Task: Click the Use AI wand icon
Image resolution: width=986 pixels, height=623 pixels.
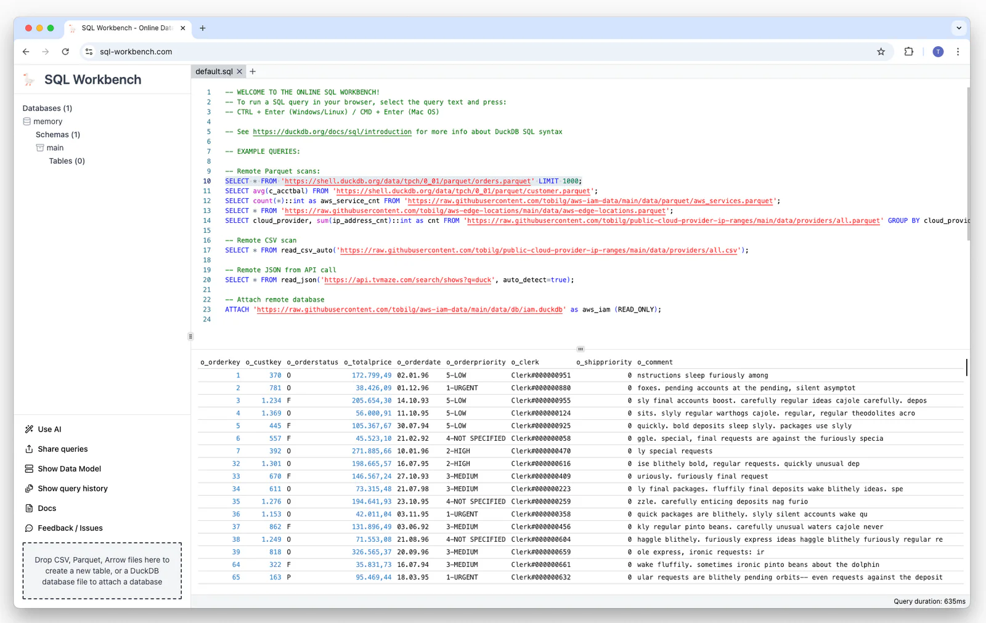Action: tap(29, 429)
